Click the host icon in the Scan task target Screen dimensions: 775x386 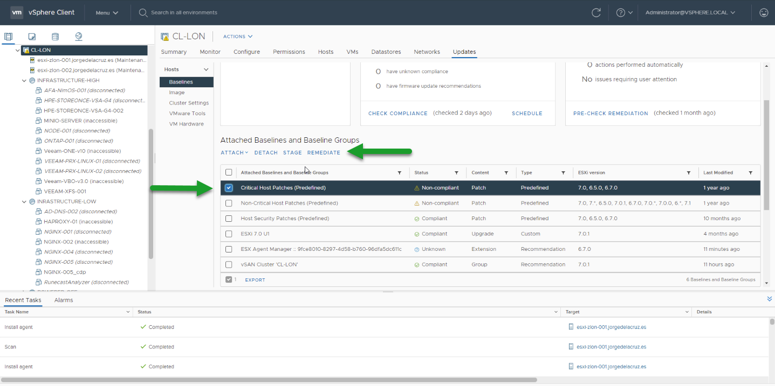[572, 347]
